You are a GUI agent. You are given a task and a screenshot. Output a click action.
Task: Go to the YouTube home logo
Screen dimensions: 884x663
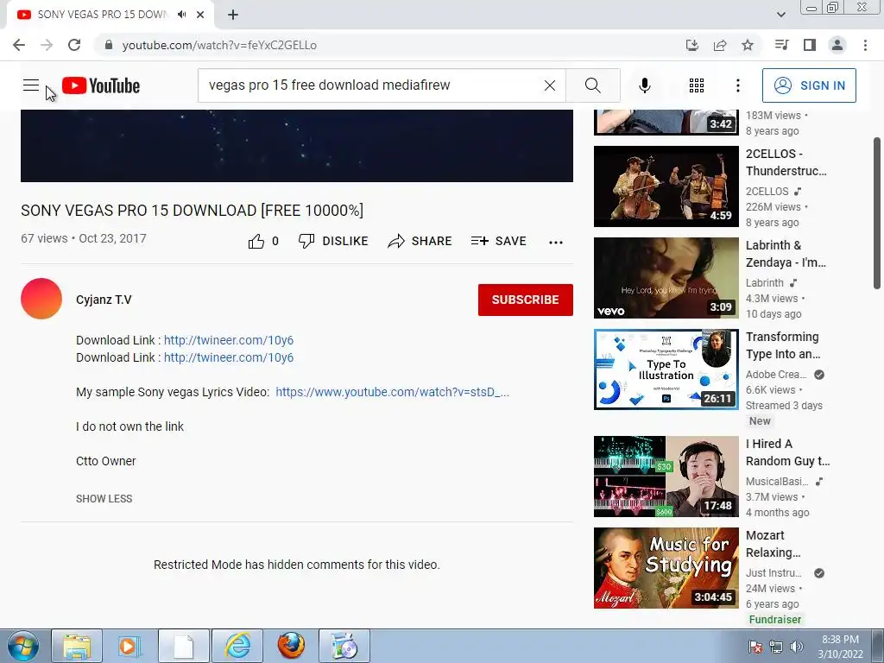(101, 85)
